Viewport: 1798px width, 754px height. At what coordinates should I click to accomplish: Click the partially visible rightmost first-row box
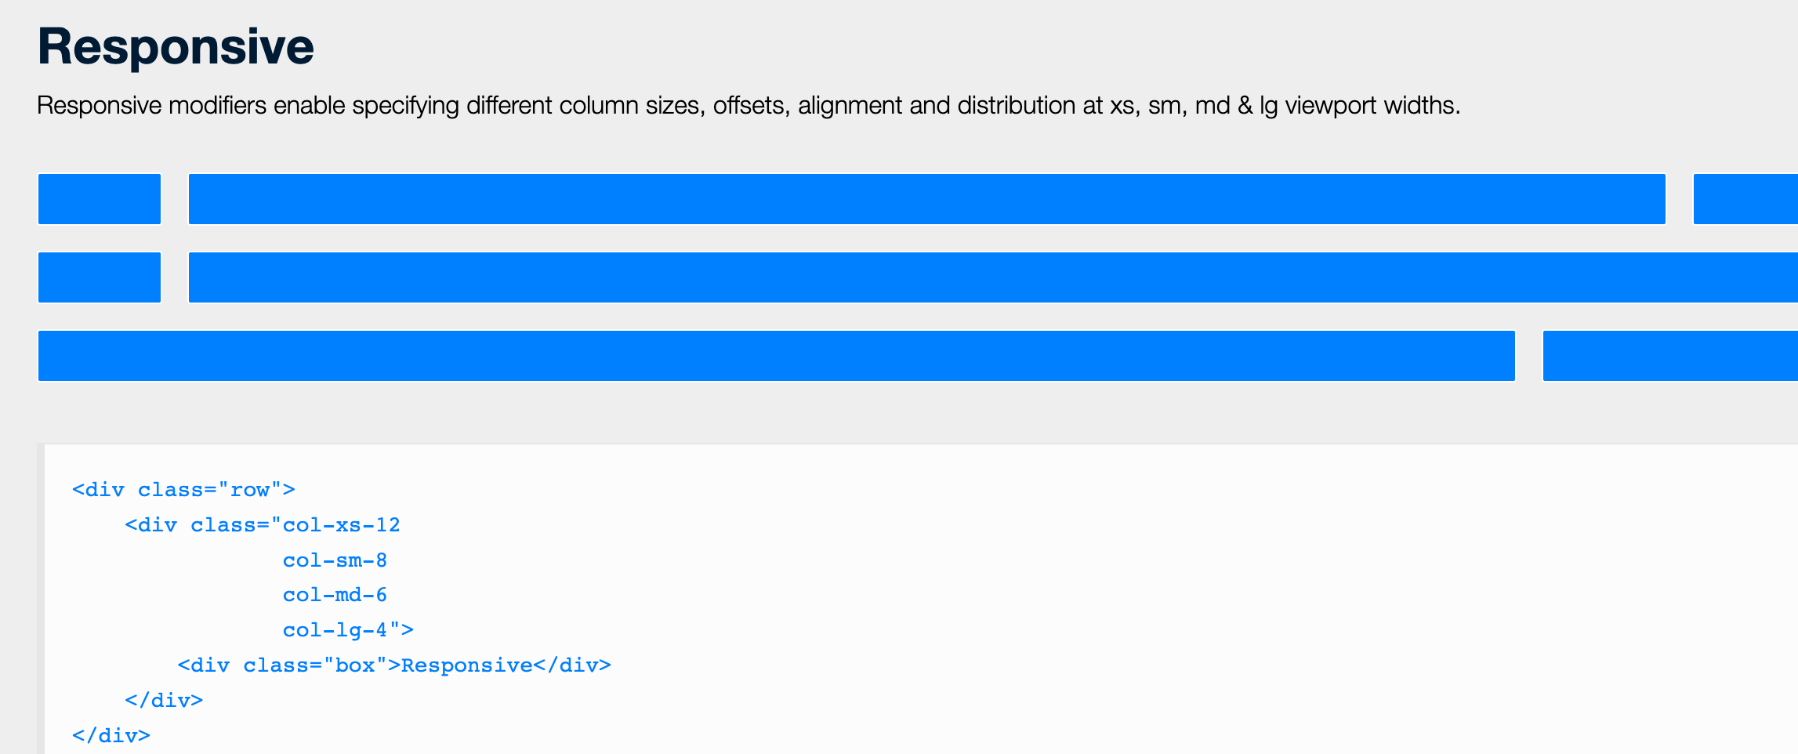(x=1745, y=199)
